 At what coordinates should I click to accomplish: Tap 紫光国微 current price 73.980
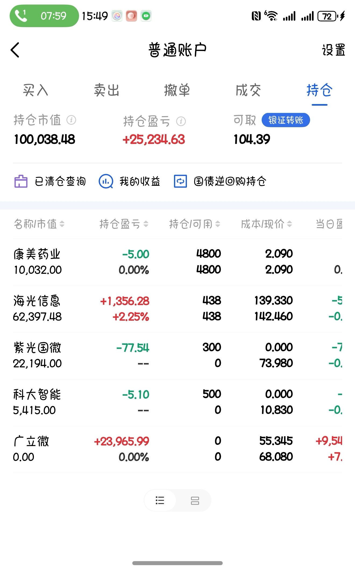[276, 363]
